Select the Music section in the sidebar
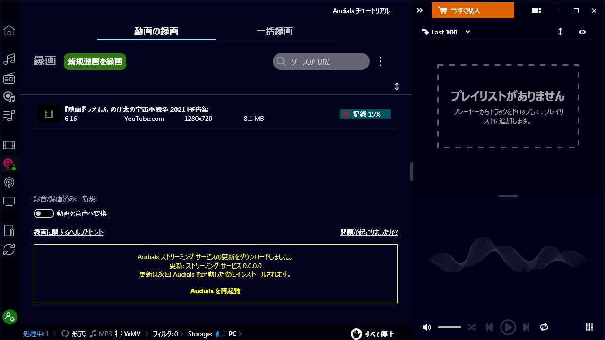 [9, 59]
